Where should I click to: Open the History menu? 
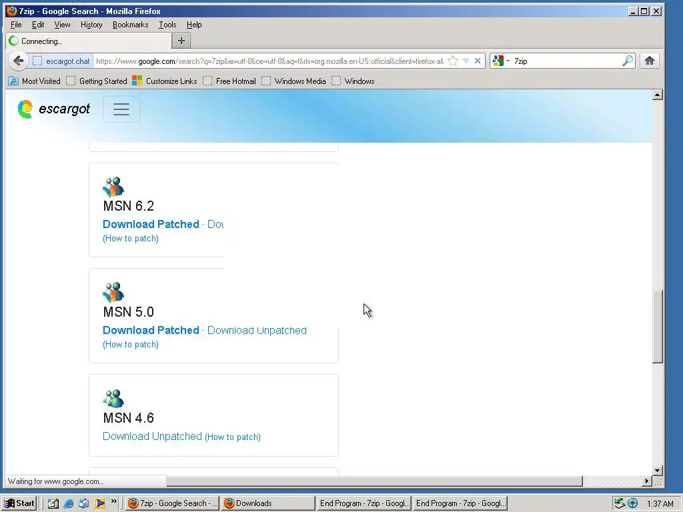91,25
